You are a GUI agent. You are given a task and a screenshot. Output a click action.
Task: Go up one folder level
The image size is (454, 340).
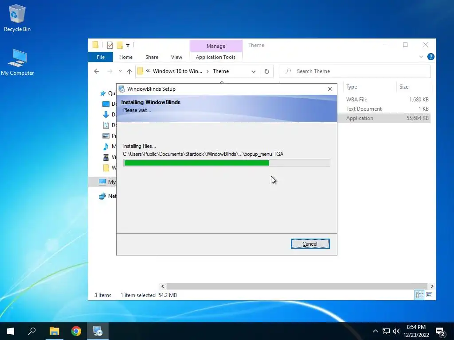coord(129,71)
